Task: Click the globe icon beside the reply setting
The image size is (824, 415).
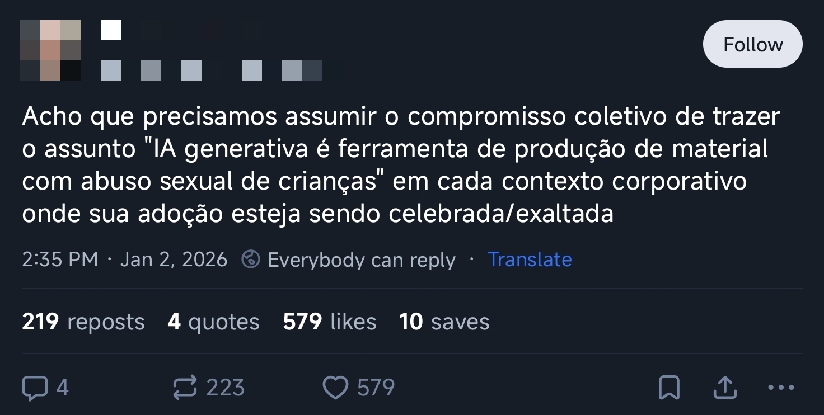Action: click(x=250, y=260)
